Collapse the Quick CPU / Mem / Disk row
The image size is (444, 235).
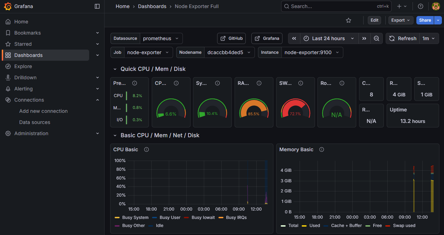point(115,69)
